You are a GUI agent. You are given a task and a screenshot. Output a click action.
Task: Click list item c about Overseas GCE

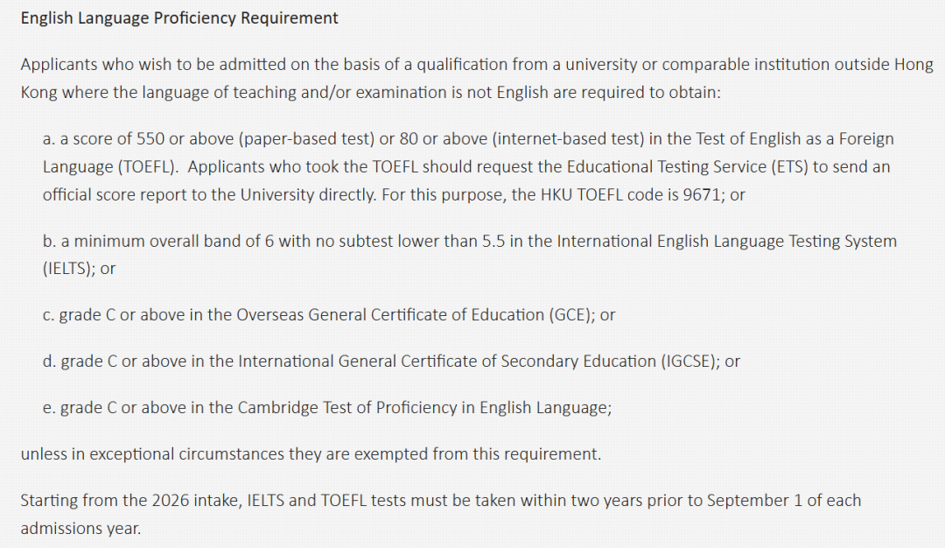point(328,315)
